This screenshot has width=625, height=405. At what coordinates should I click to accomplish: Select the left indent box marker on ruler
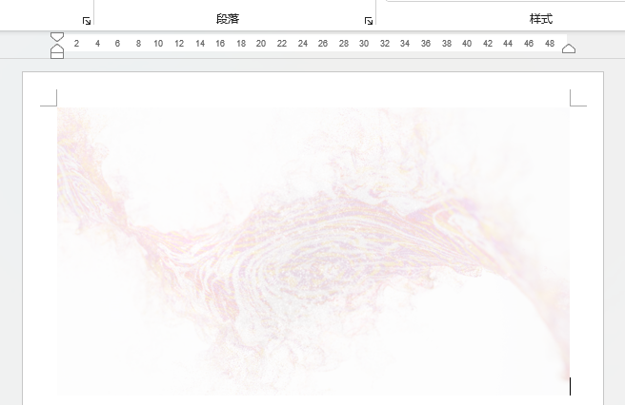click(x=57, y=56)
